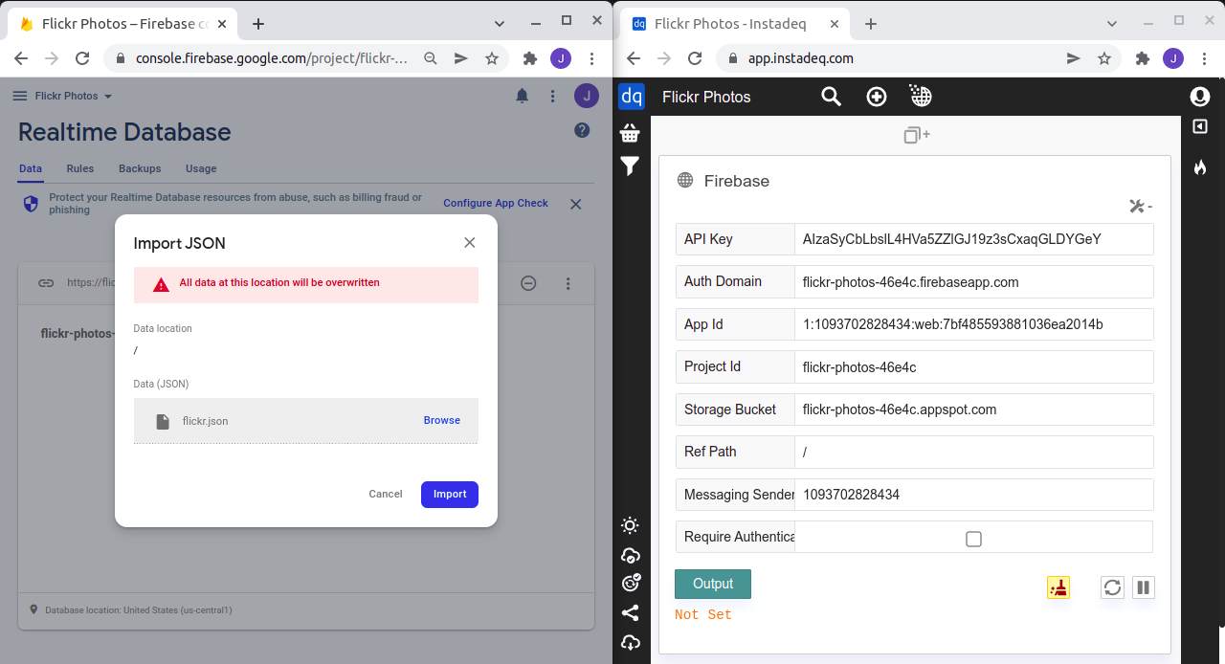This screenshot has height=664, width=1225.
Task: Expand the Flickr Photos project dropdown
Action: 74,96
